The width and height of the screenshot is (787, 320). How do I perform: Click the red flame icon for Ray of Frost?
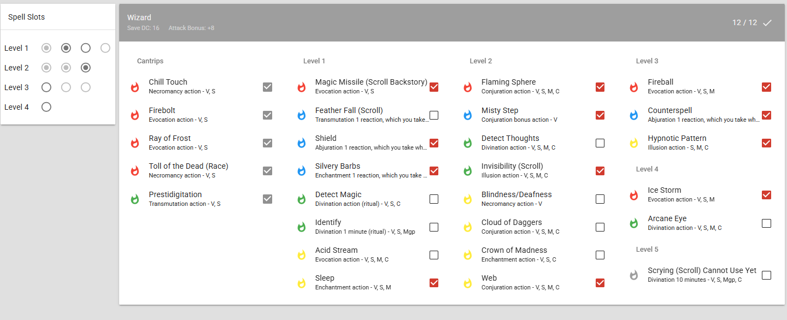click(x=135, y=143)
